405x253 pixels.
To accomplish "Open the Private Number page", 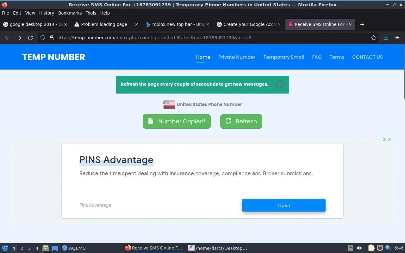I will tap(237, 57).
